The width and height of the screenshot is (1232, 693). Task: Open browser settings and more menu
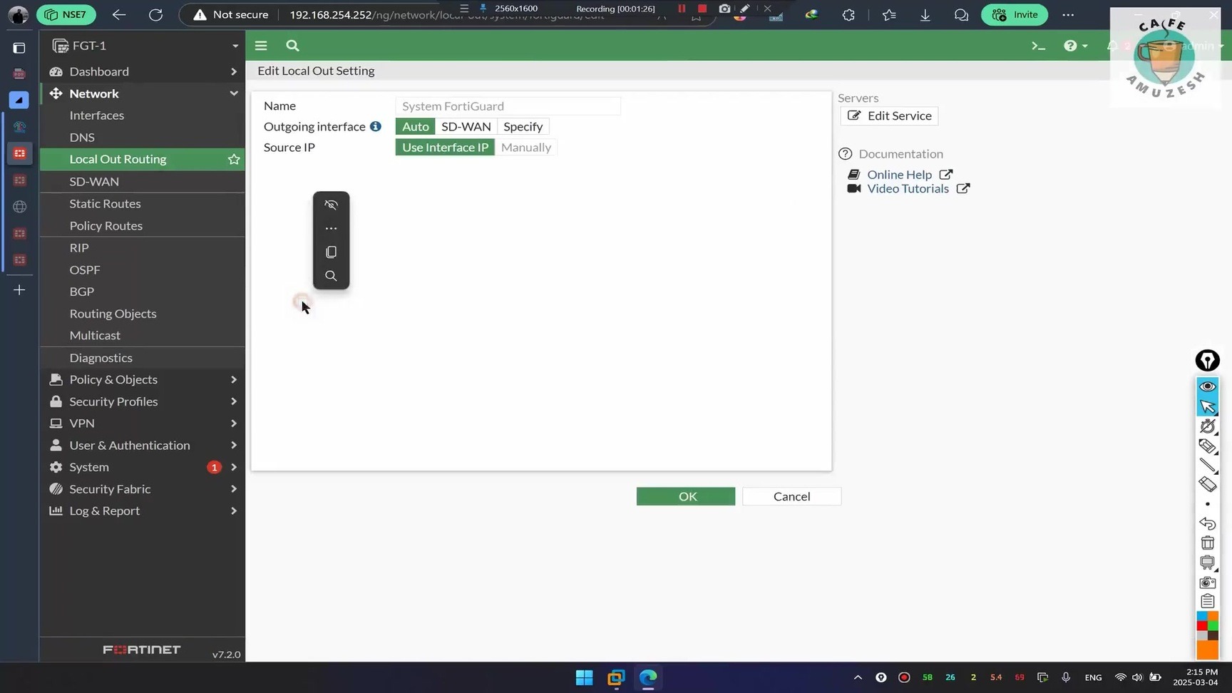click(x=1068, y=14)
